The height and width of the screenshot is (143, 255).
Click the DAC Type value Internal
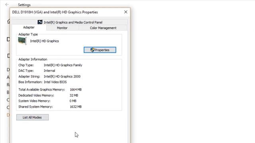point(49,71)
